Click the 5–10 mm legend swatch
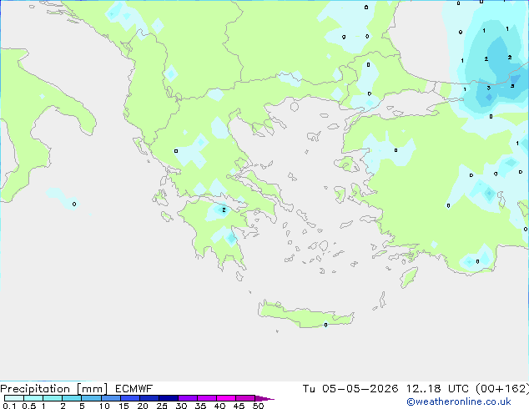The height and width of the screenshot is (409, 529). (91, 398)
